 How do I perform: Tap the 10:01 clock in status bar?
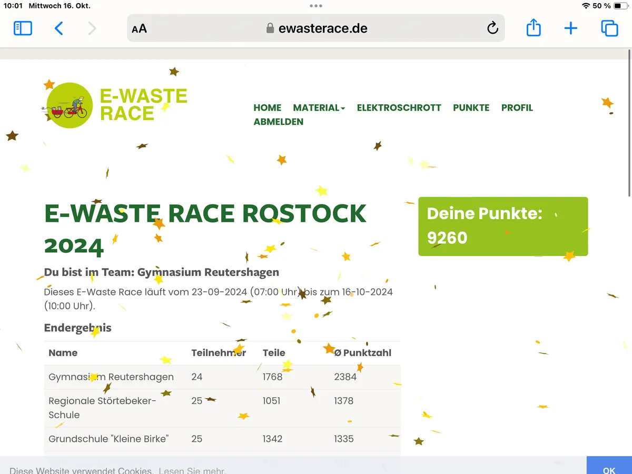(x=13, y=6)
